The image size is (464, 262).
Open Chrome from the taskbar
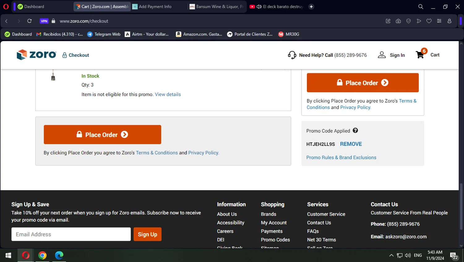(42, 255)
